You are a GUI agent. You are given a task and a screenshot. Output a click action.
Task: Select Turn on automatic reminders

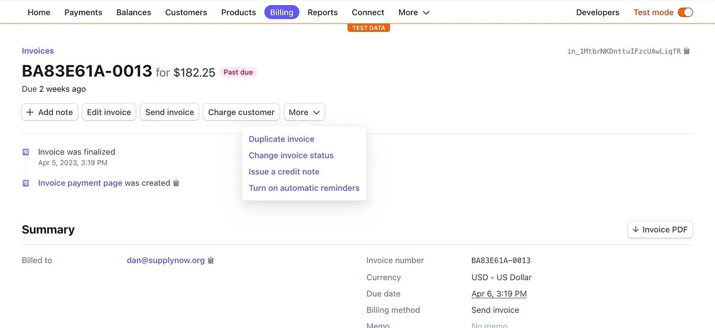click(x=304, y=188)
